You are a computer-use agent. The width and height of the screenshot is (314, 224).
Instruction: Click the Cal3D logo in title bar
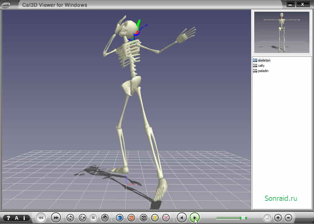pyautogui.click(x=6, y=4)
